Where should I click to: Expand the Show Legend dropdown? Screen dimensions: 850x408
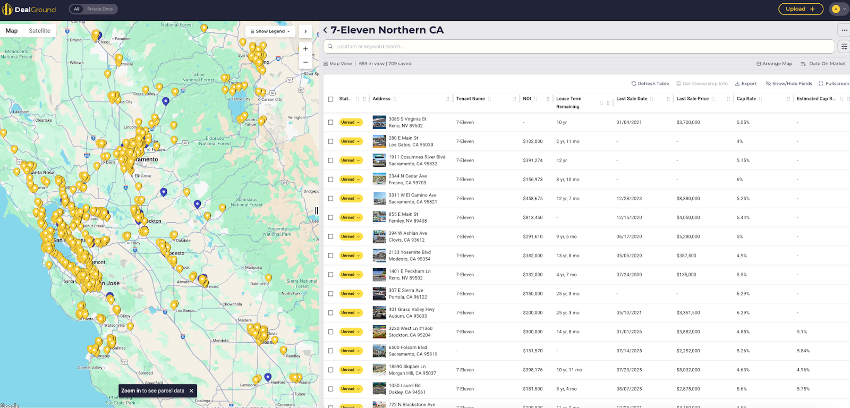[270, 31]
